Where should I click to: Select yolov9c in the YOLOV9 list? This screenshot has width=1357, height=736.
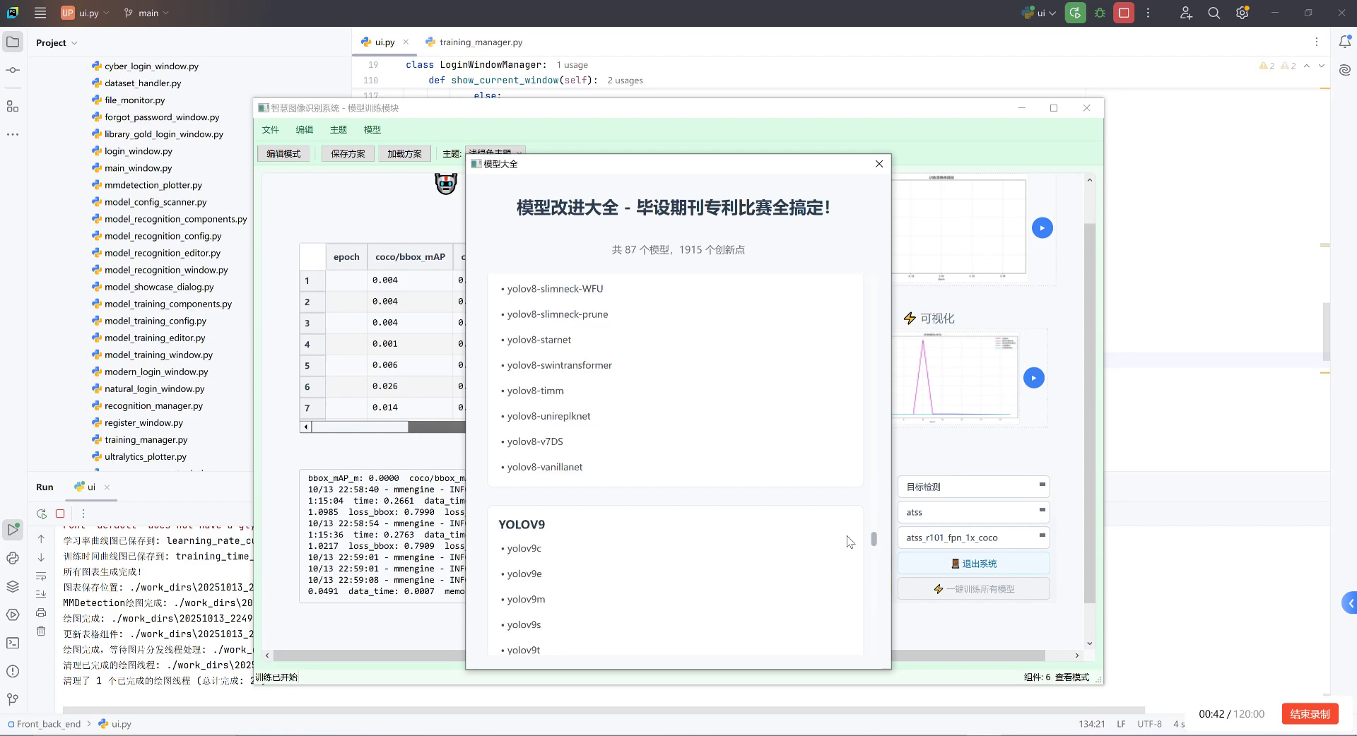(524, 548)
